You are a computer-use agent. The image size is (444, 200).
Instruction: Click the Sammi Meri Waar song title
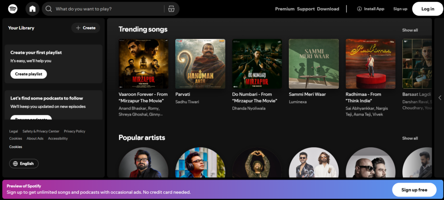[x=307, y=94]
